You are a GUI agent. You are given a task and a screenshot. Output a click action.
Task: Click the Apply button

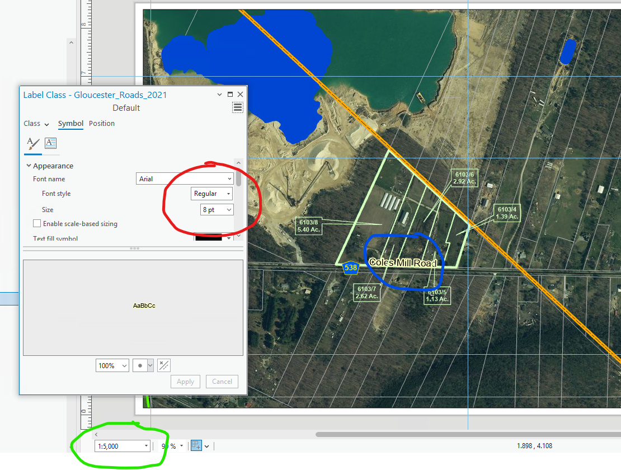[x=185, y=381]
